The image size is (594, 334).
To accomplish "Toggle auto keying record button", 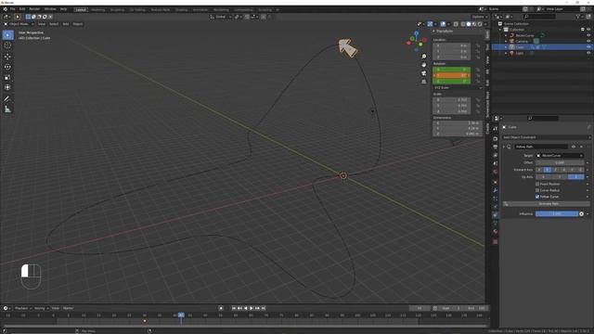I will pyautogui.click(x=221, y=308).
